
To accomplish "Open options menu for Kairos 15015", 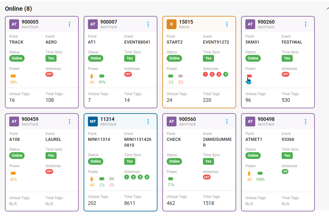I will tap(227, 24).
